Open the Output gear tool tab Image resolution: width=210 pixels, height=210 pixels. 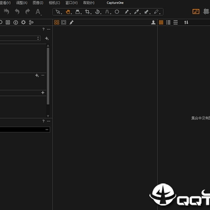tap(23, 22)
